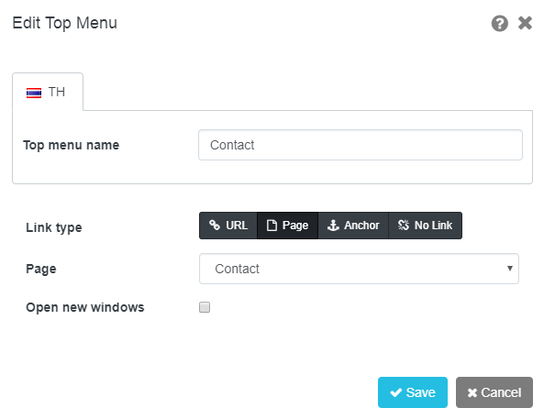The image size is (544, 419).
Task: Save the top menu changes
Action: (413, 392)
